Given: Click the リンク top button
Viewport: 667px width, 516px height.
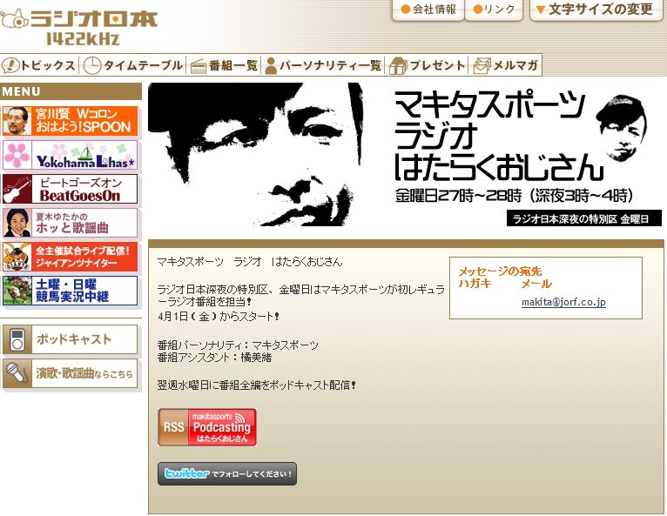Looking at the screenshot, I should point(494,10).
